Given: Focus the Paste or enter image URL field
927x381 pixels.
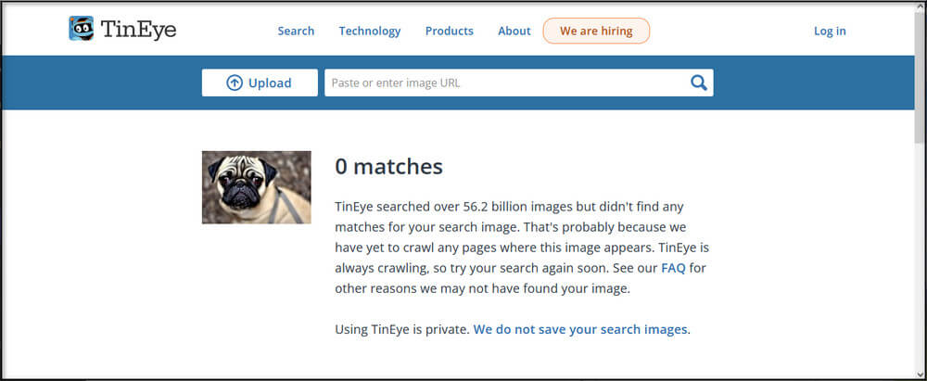Looking at the screenshot, I should pyautogui.click(x=506, y=83).
